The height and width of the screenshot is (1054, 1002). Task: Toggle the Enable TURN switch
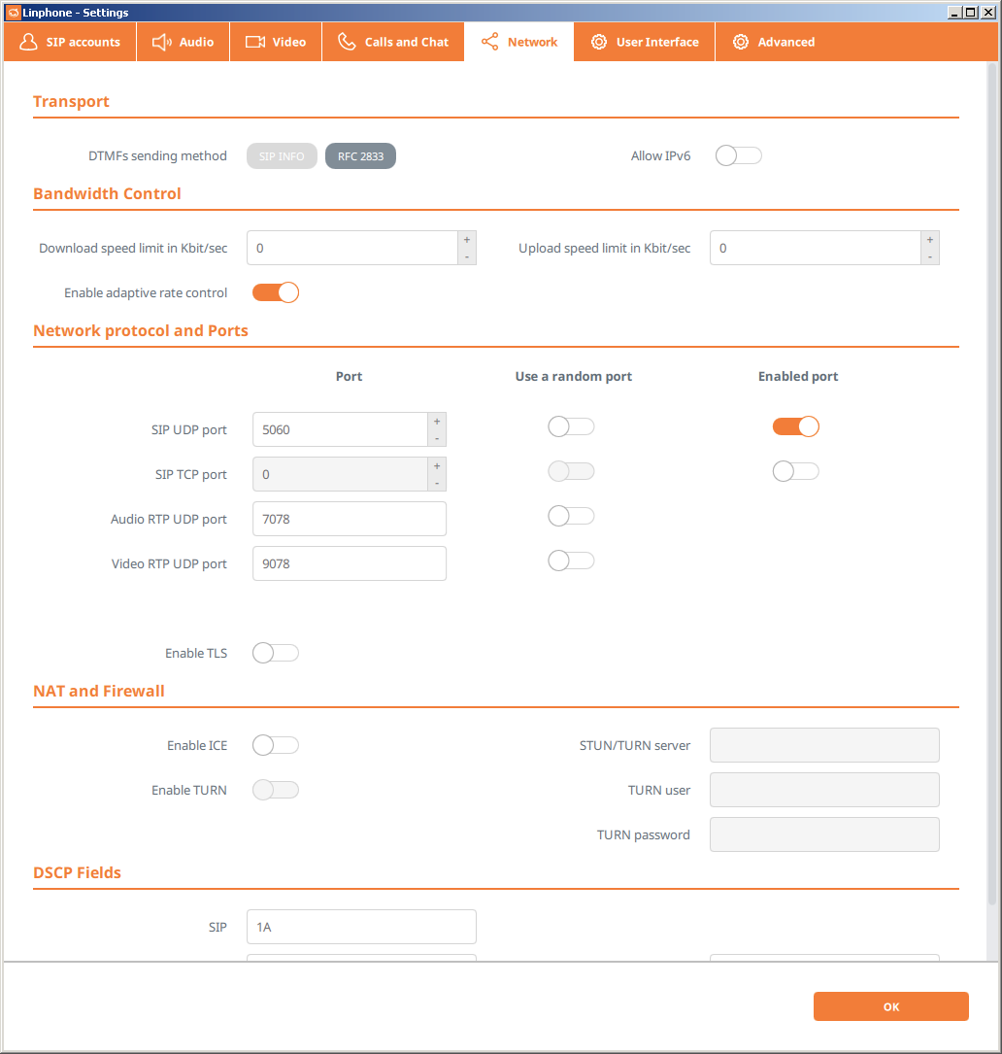click(276, 790)
